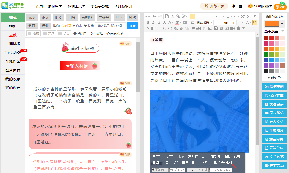
Task: Click the template keyword search field
Action: tap(111, 26)
